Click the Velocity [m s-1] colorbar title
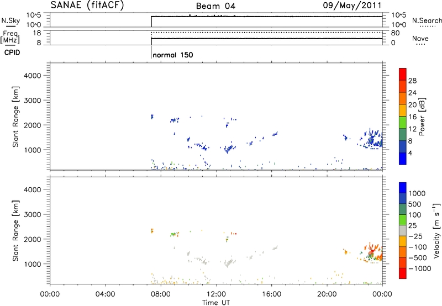The width and height of the screenshot is (442, 306). (436, 230)
